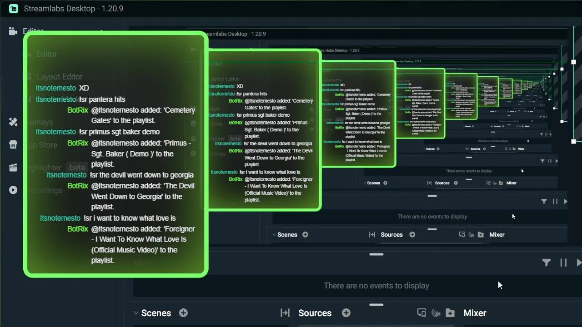Click the Mixer heading in the main window

click(x=475, y=313)
